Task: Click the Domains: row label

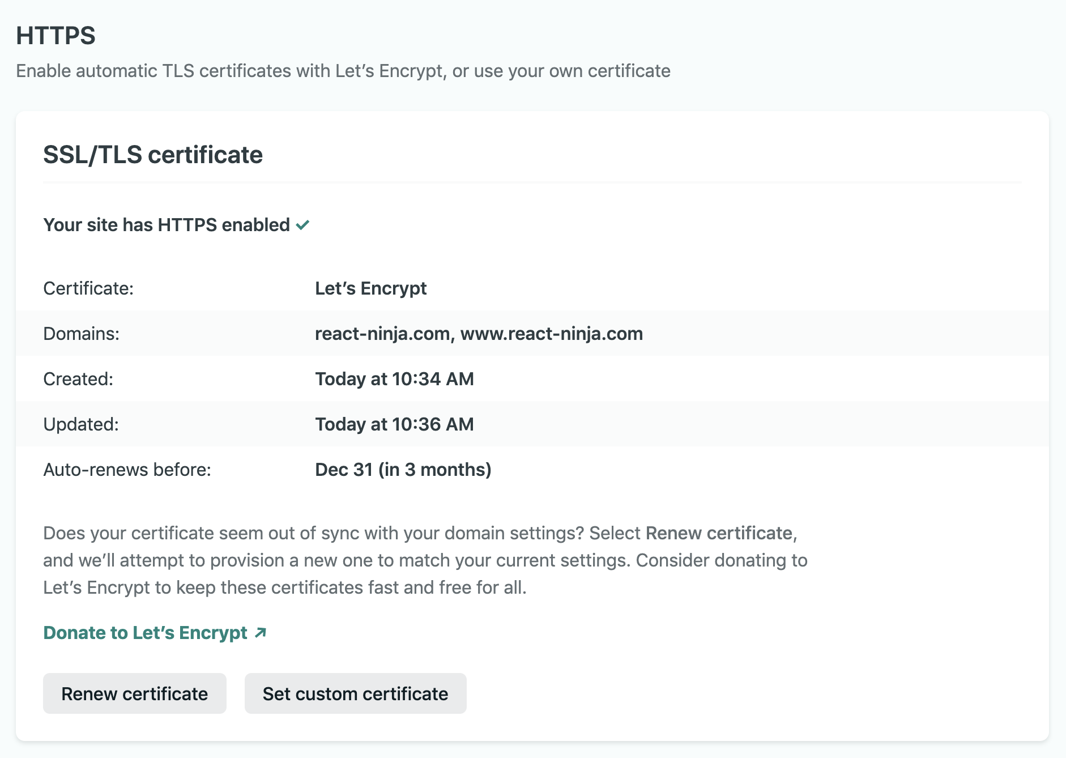Action: pyautogui.click(x=82, y=334)
